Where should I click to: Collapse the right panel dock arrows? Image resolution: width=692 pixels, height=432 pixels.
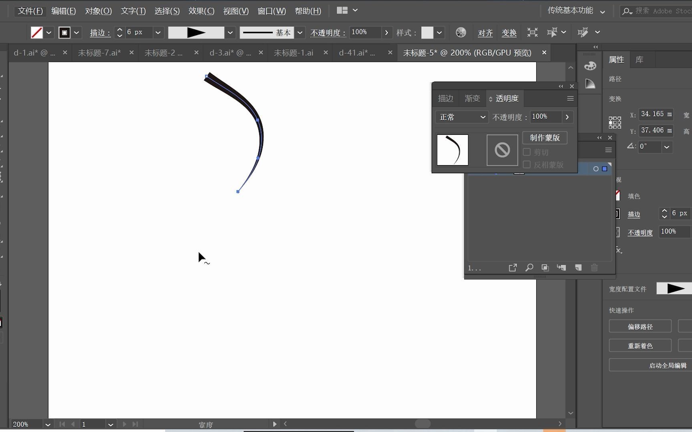[x=595, y=47]
